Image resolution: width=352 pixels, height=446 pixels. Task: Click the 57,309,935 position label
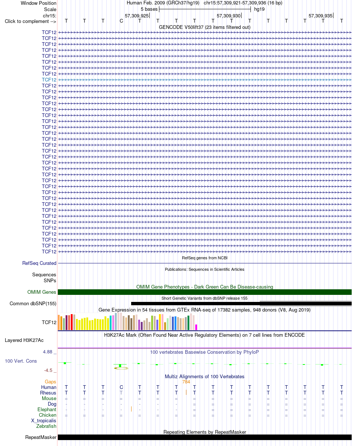point(321,16)
